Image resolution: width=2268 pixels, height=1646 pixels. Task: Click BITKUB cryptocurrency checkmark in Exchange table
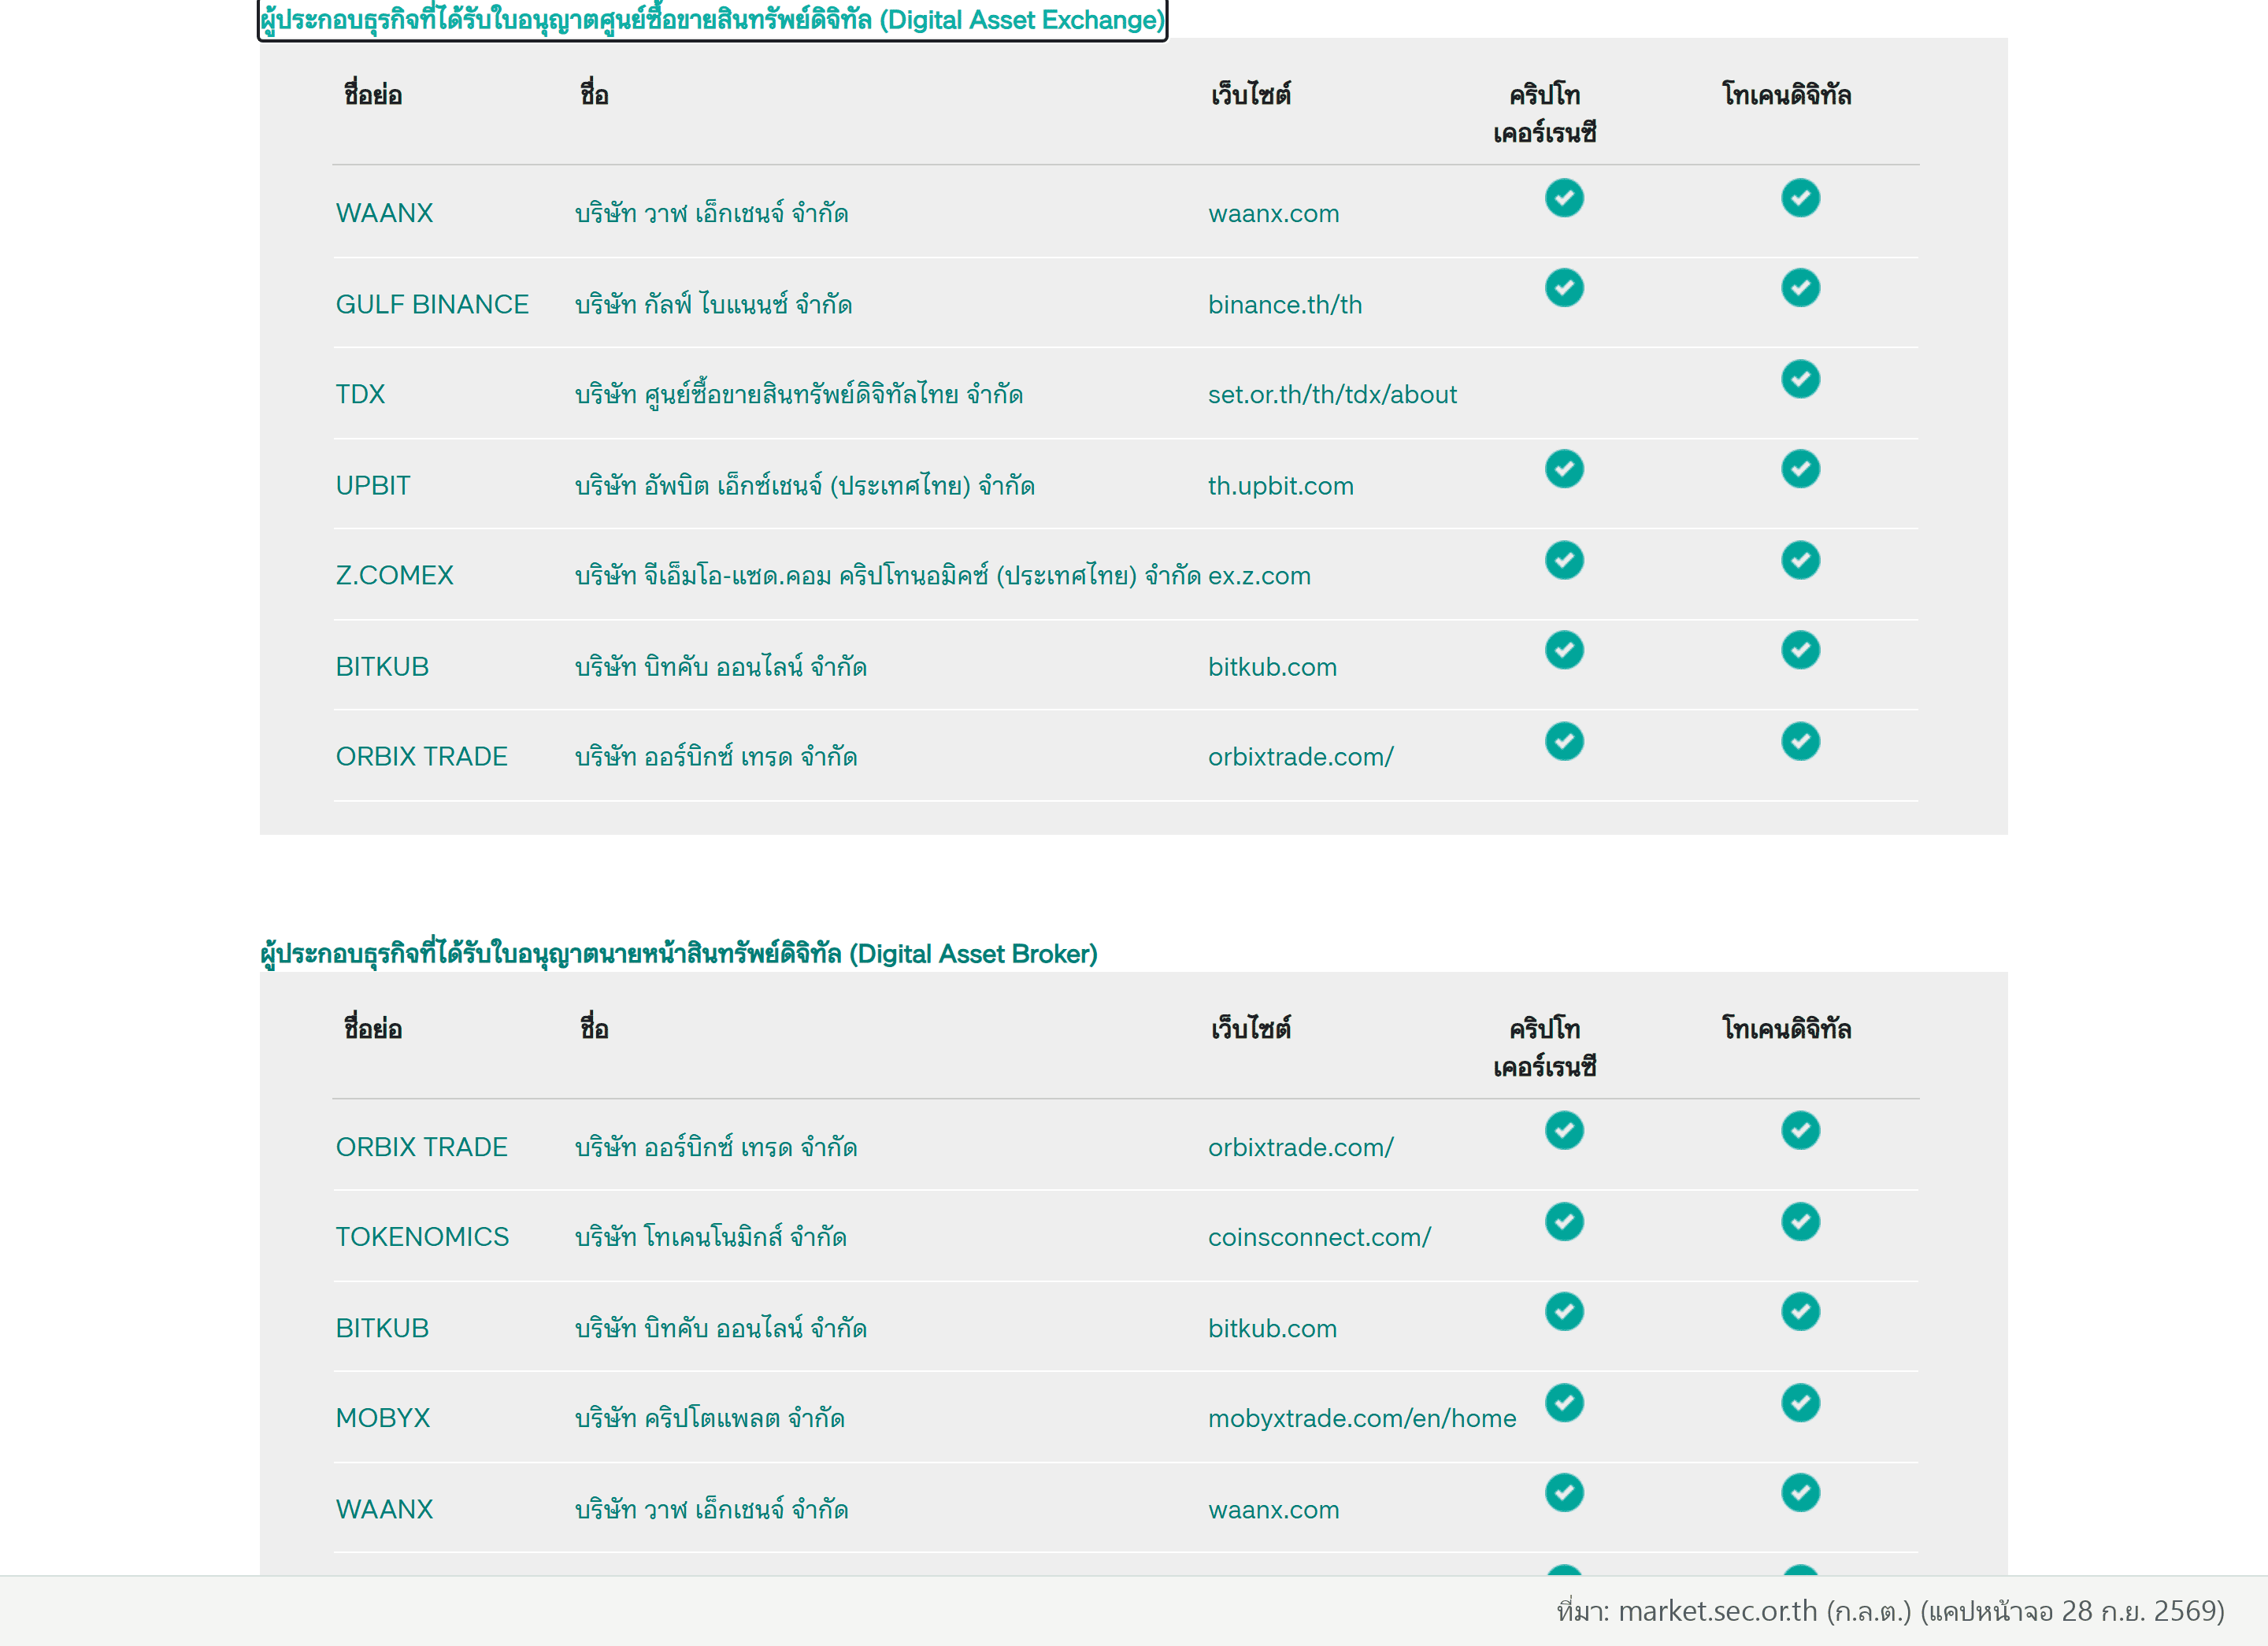[x=1564, y=650]
